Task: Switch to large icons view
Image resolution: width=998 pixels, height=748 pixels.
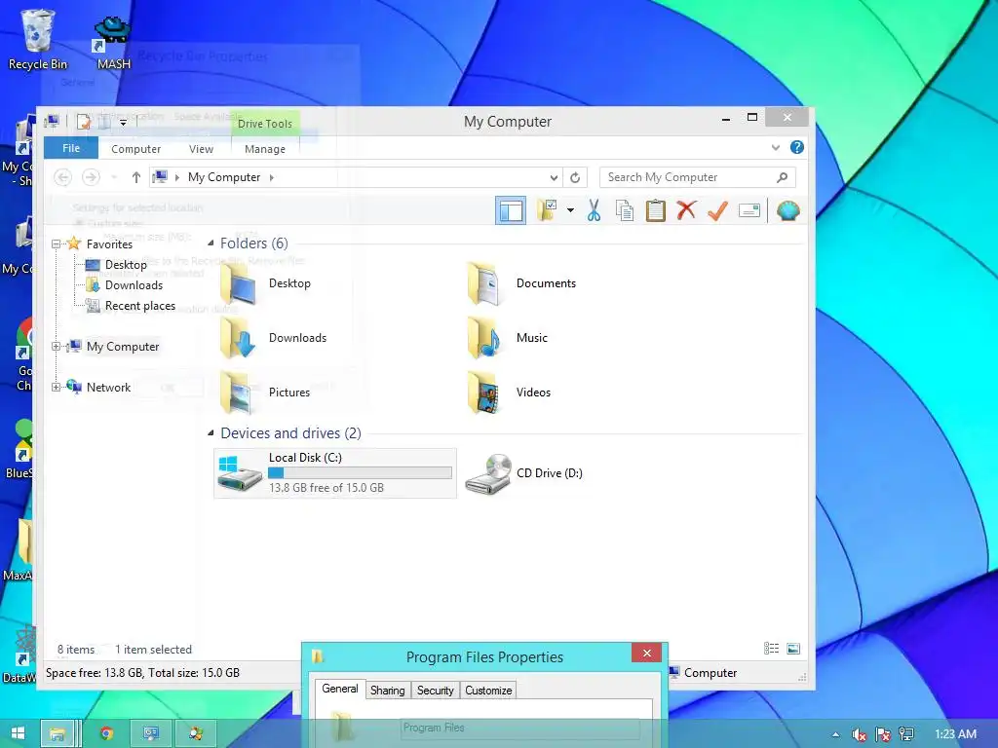Action: pos(793,649)
